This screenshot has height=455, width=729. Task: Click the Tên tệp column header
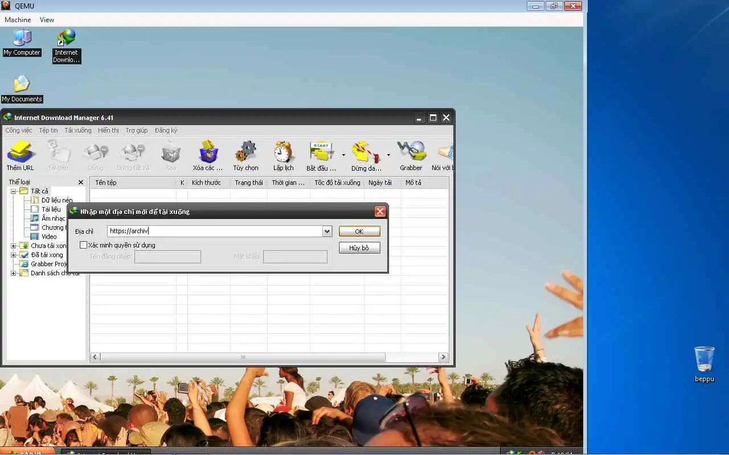(x=133, y=183)
